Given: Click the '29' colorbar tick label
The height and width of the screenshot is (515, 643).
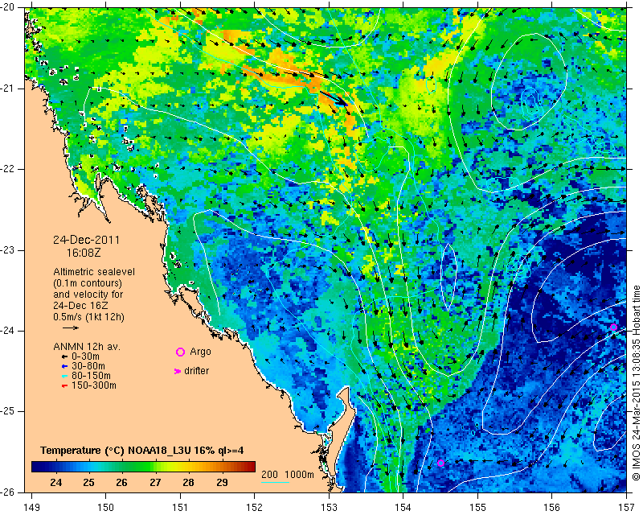Looking at the screenshot, I should (222, 482).
